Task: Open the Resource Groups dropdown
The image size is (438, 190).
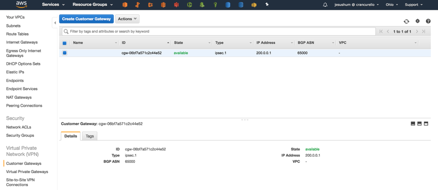Action: pyautogui.click(x=93, y=4)
